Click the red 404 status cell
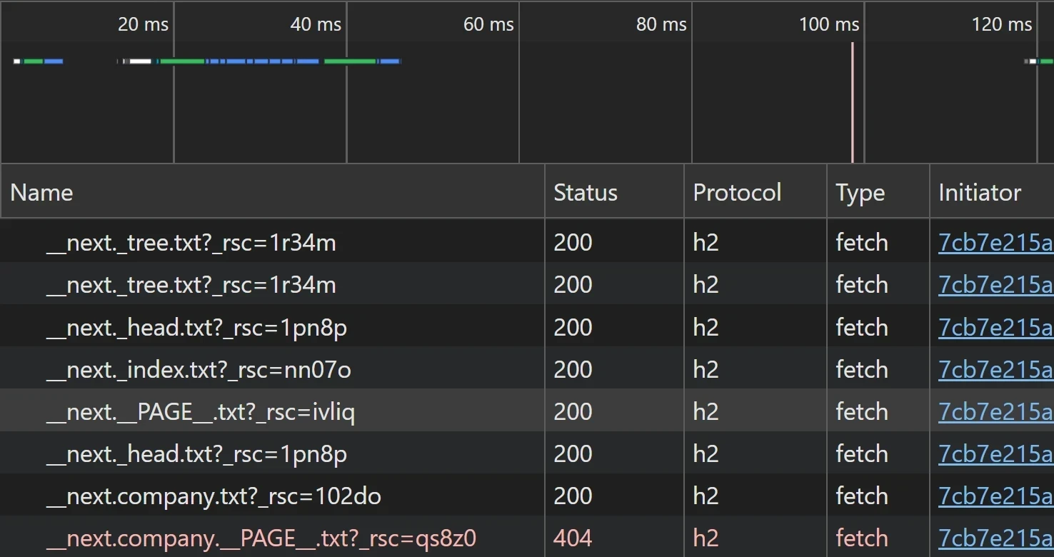Viewport: 1054px width, 557px height. point(573,538)
